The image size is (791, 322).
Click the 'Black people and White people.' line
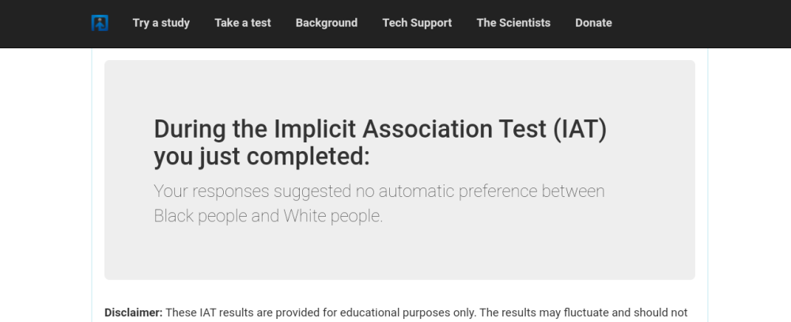coord(268,216)
